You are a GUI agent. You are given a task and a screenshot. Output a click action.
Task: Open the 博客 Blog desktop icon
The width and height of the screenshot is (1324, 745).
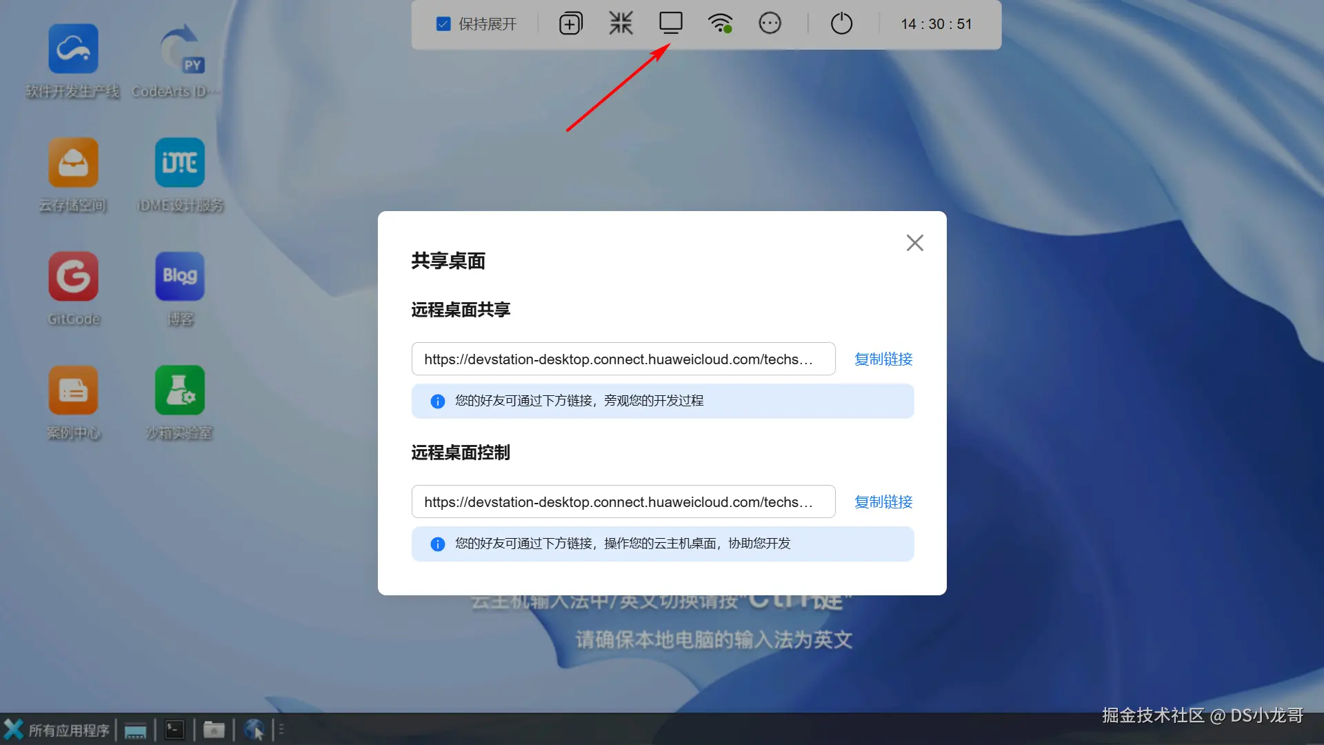(180, 277)
